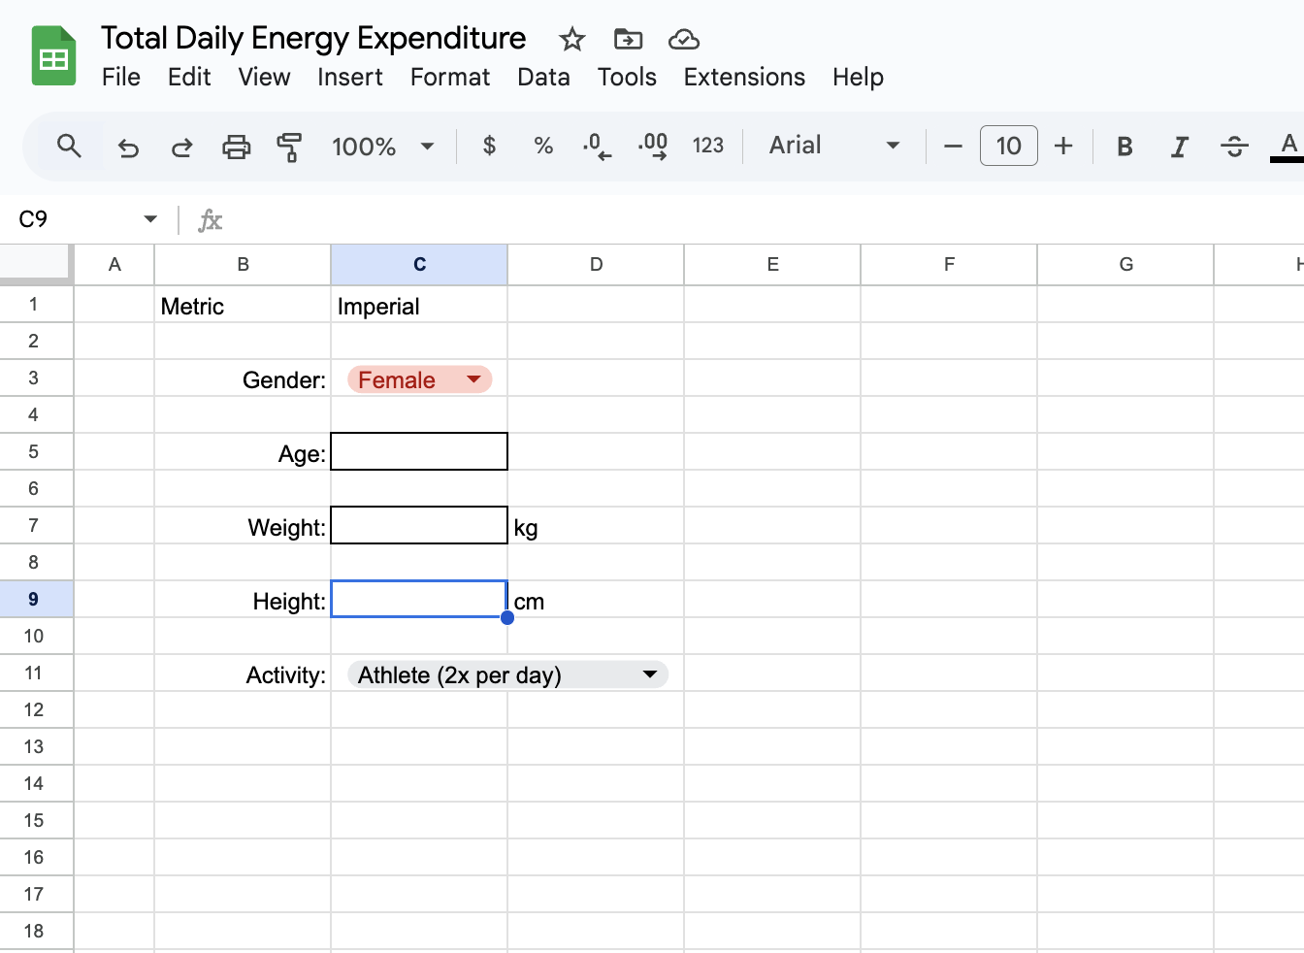Select the Age input cell

pyautogui.click(x=419, y=451)
